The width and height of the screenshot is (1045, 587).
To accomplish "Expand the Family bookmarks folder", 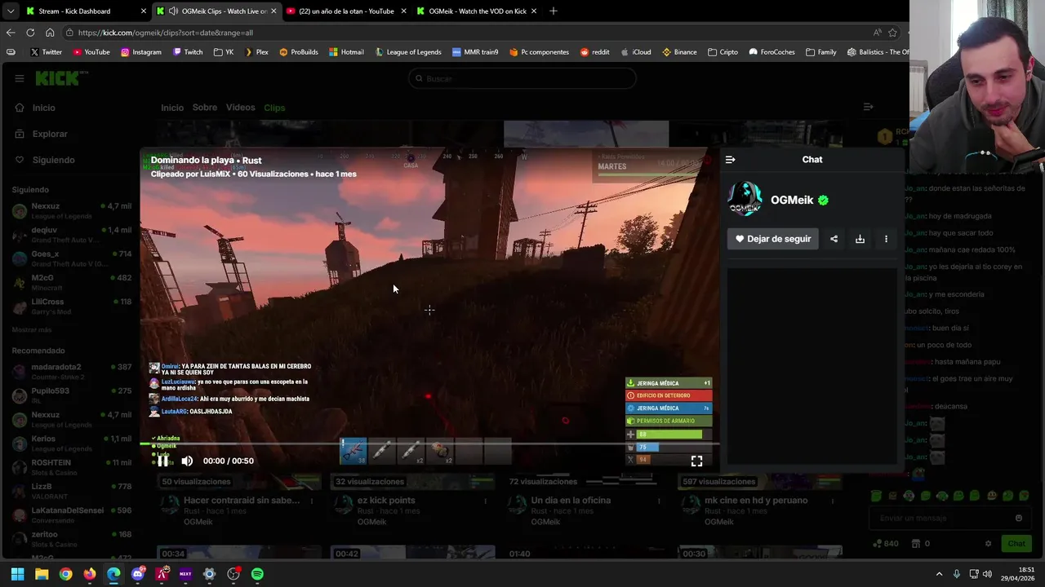I will (x=820, y=52).
